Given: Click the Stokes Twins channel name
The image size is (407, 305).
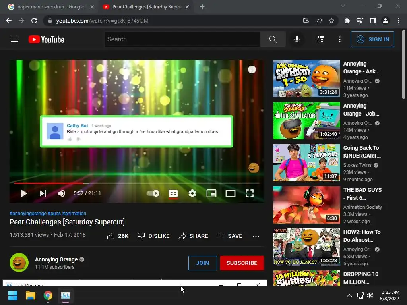Looking at the screenshot, I should click(x=357, y=165).
